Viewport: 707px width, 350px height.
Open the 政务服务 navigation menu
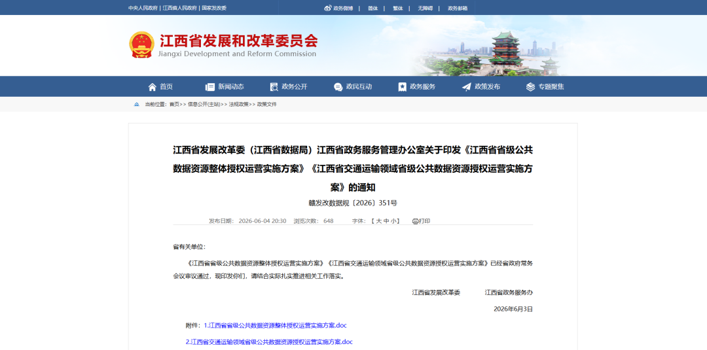pos(417,87)
